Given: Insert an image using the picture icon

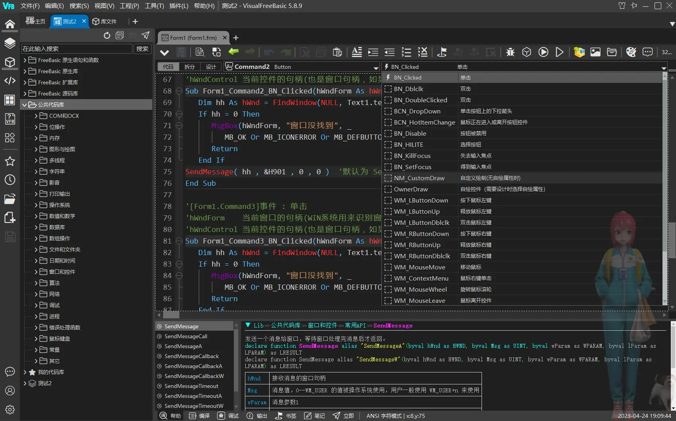Looking at the screenshot, I should pyautogui.click(x=595, y=52).
